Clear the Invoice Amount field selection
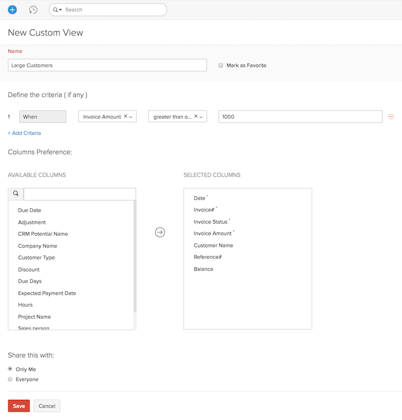Image resolution: width=402 pixels, height=420 pixels. (x=125, y=116)
